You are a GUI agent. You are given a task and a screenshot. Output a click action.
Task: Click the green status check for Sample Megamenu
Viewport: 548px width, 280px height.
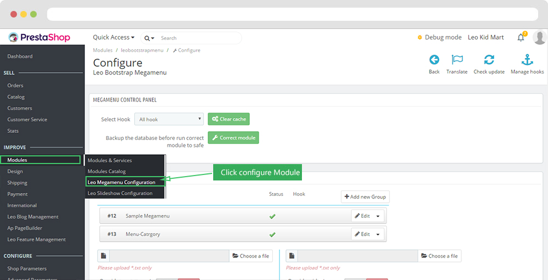(x=272, y=216)
